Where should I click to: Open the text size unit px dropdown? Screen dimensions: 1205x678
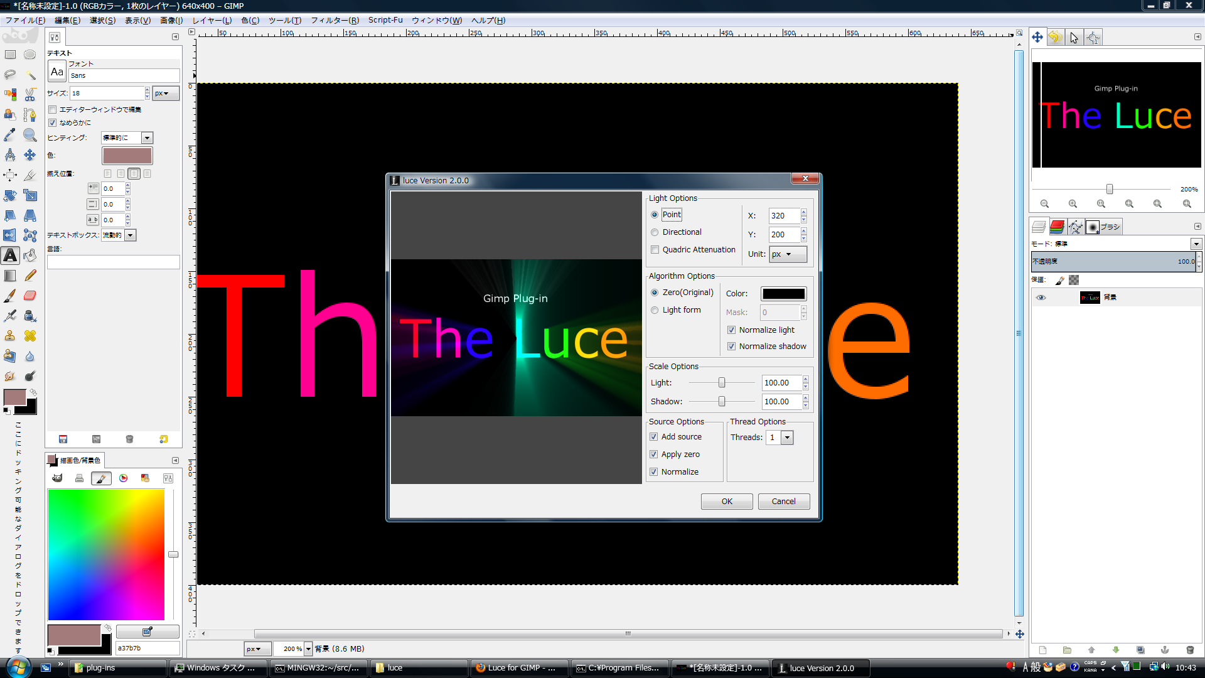[x=166, y=94]
